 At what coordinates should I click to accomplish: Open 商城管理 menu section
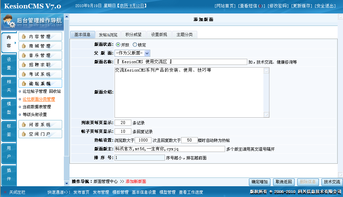click(40, 46)
